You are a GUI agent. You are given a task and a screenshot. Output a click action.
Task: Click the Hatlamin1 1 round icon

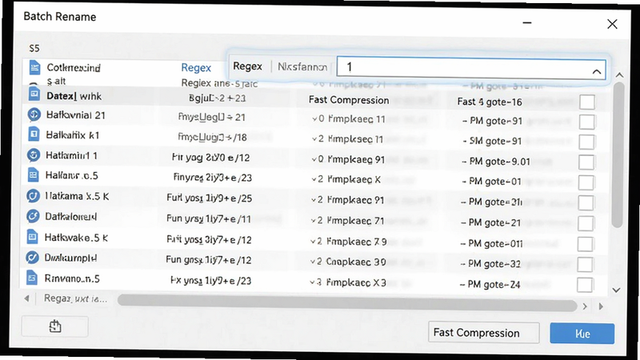pyautogui.click(x=34, y=155)
